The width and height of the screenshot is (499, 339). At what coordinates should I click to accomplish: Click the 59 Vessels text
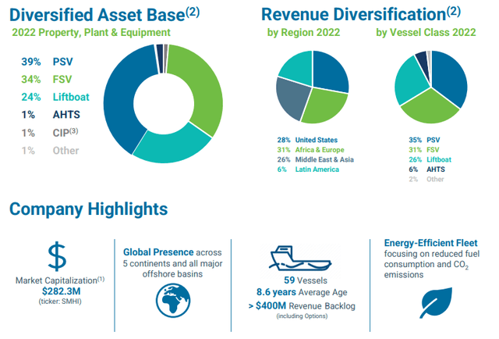point(299,280)
